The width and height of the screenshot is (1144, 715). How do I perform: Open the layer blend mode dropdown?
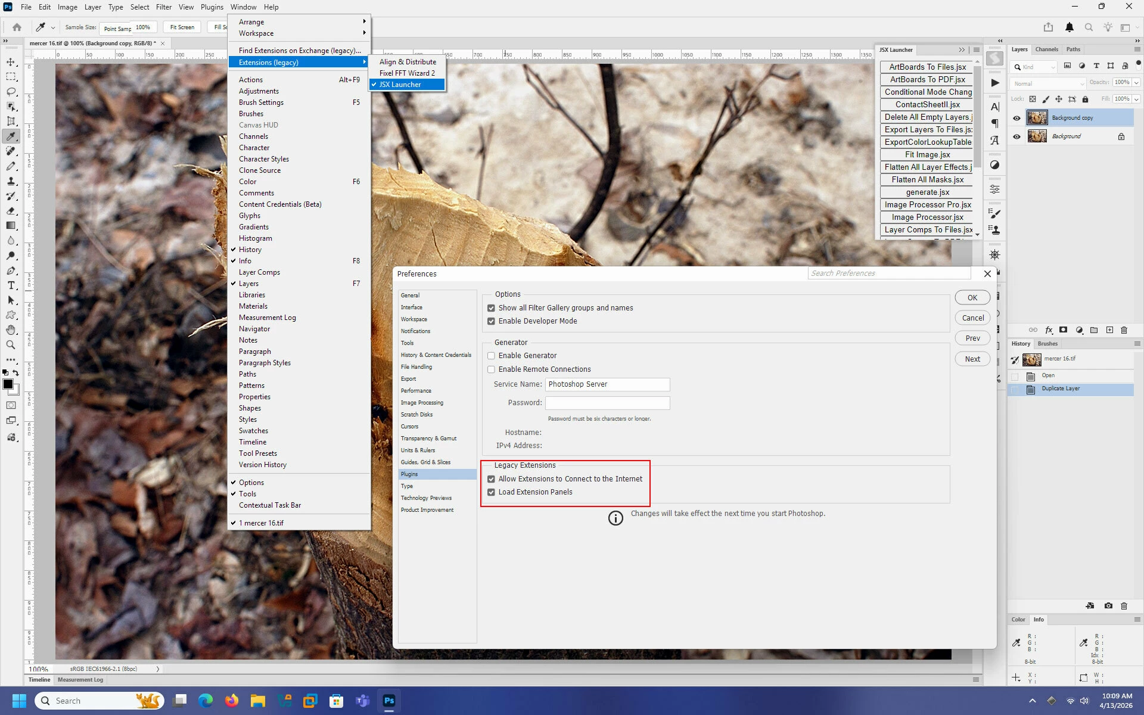1048,83
